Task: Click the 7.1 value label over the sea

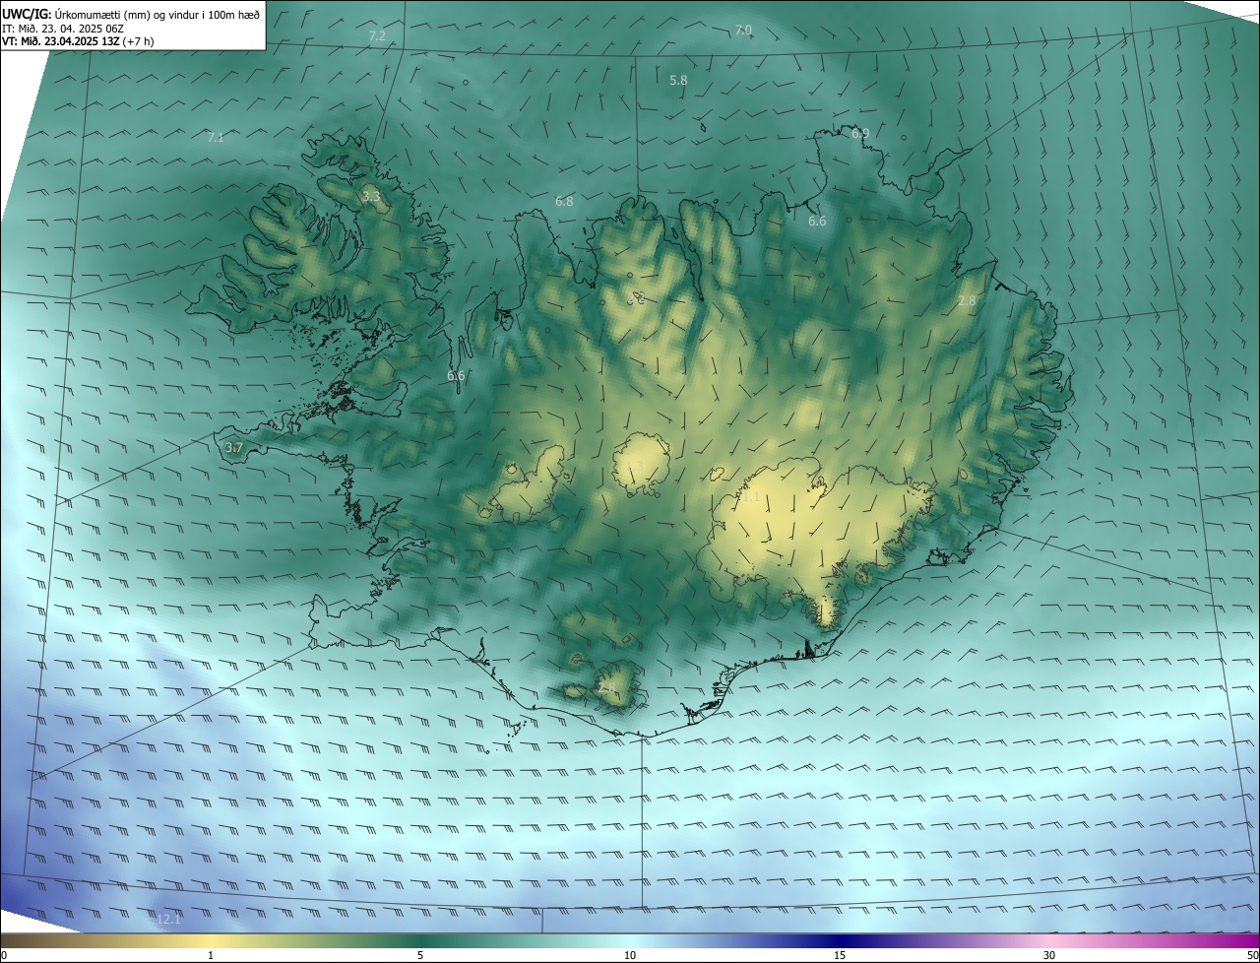Action: [216, 137]
